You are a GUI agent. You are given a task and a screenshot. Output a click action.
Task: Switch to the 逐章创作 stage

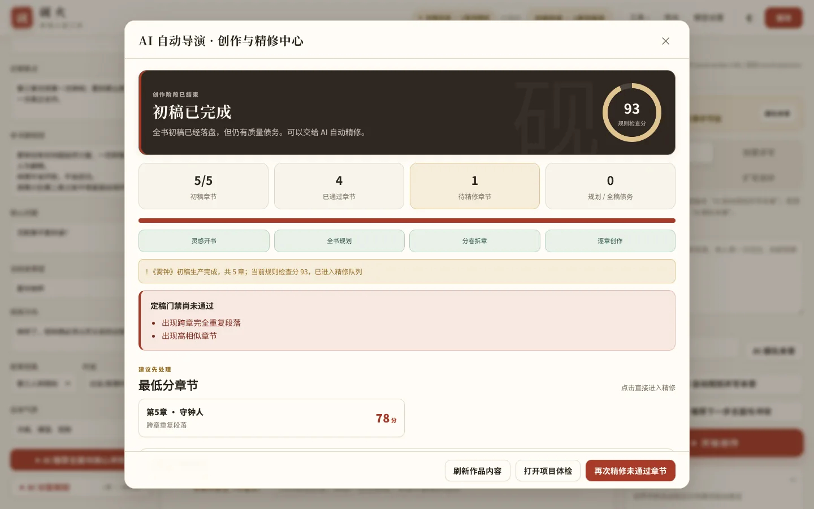(x=610, y=241)
